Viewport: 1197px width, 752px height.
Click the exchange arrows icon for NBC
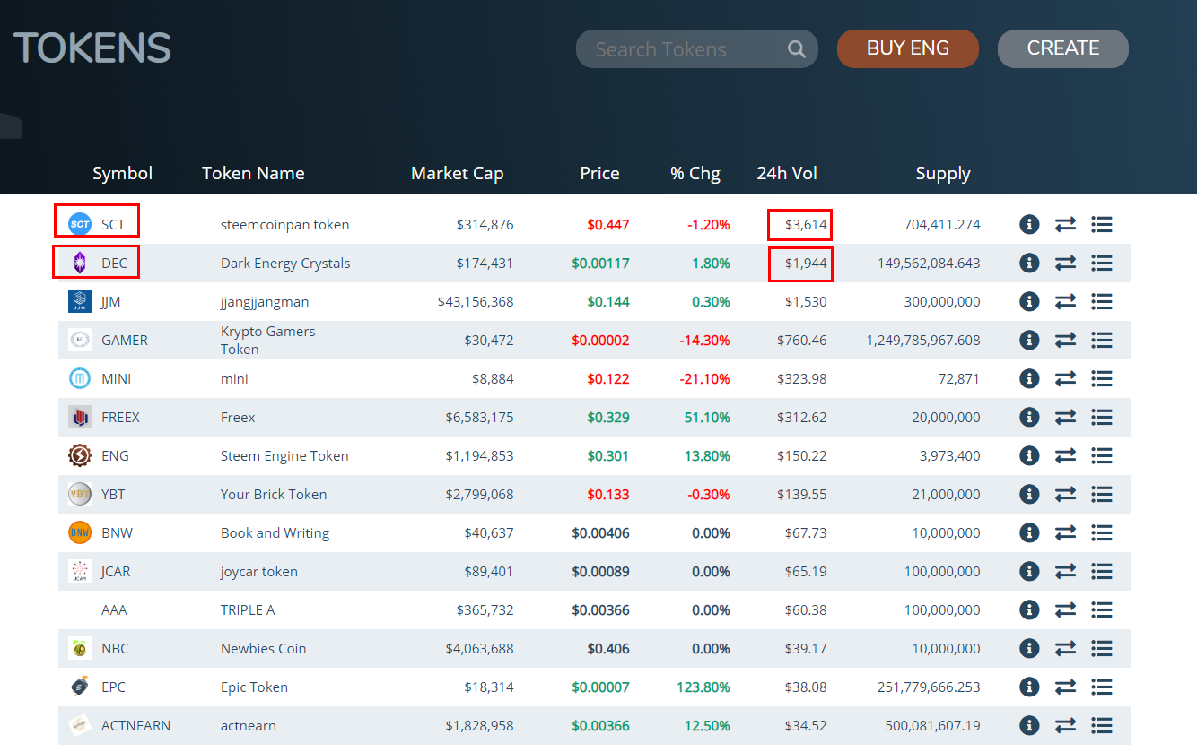[x=1065, y=648]
